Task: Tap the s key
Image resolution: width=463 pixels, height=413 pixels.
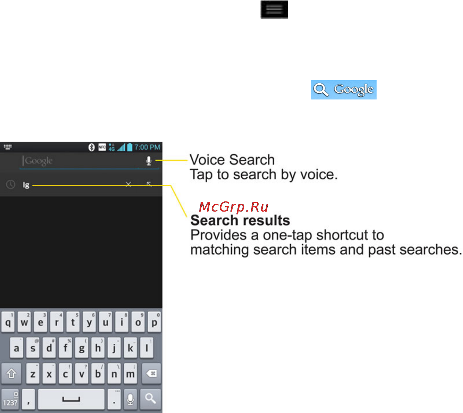Action: tap(33, 348)
